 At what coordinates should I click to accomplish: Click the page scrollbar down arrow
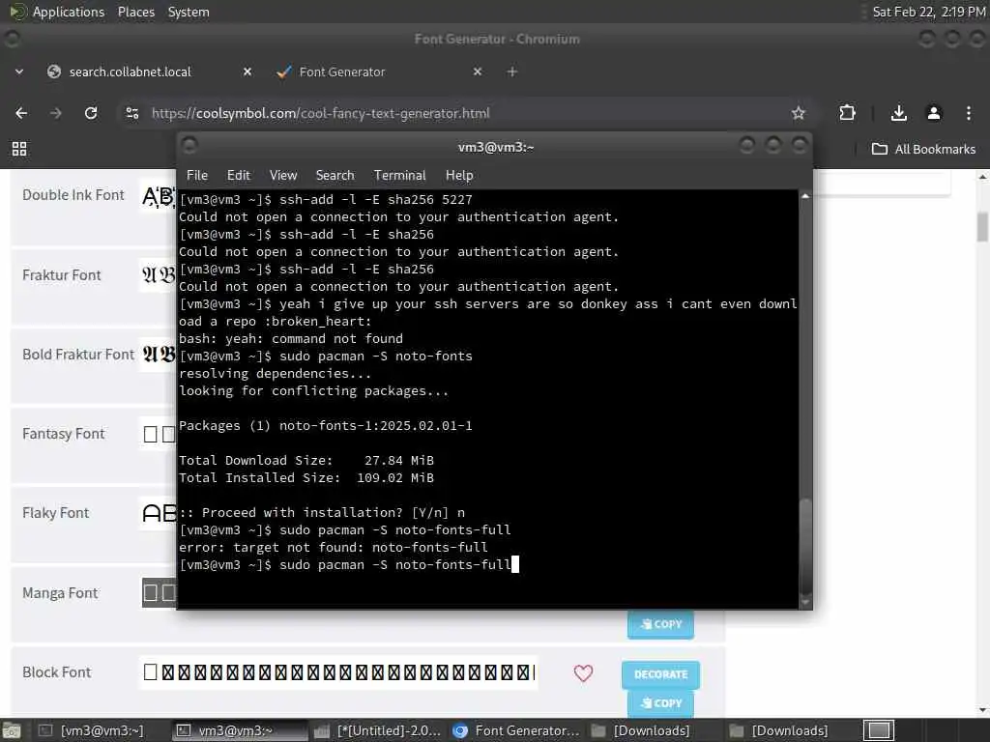[x=982, y=709]
